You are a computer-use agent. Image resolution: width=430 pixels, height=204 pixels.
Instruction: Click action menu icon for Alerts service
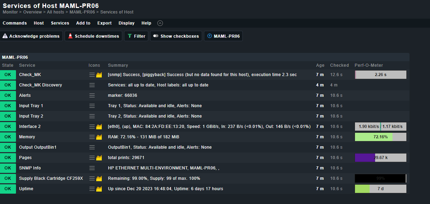92,95
